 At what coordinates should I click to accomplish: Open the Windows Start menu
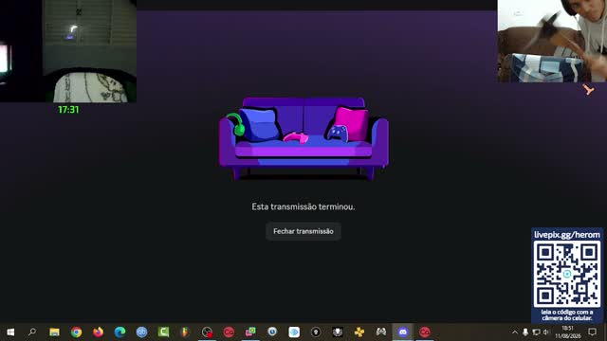coord(10,332)
